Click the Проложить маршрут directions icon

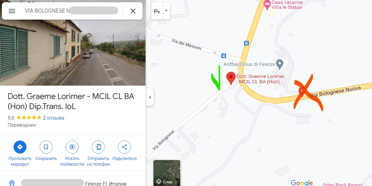click(20, 147)
